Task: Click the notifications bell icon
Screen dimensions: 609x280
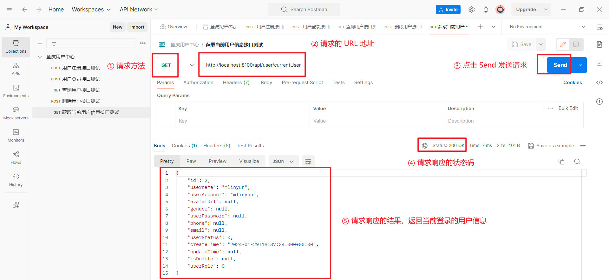Action: (486, 10)
